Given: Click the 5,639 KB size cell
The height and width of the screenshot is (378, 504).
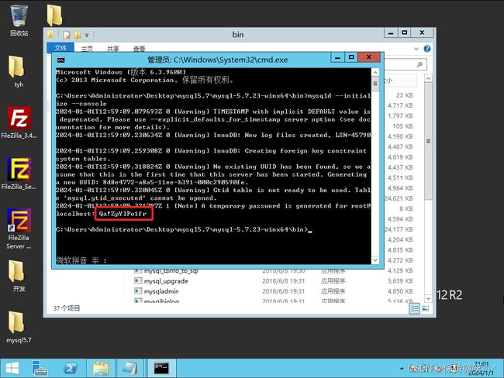Looking at the screenshot, I should pyautogui.click(x=400, y=281).
